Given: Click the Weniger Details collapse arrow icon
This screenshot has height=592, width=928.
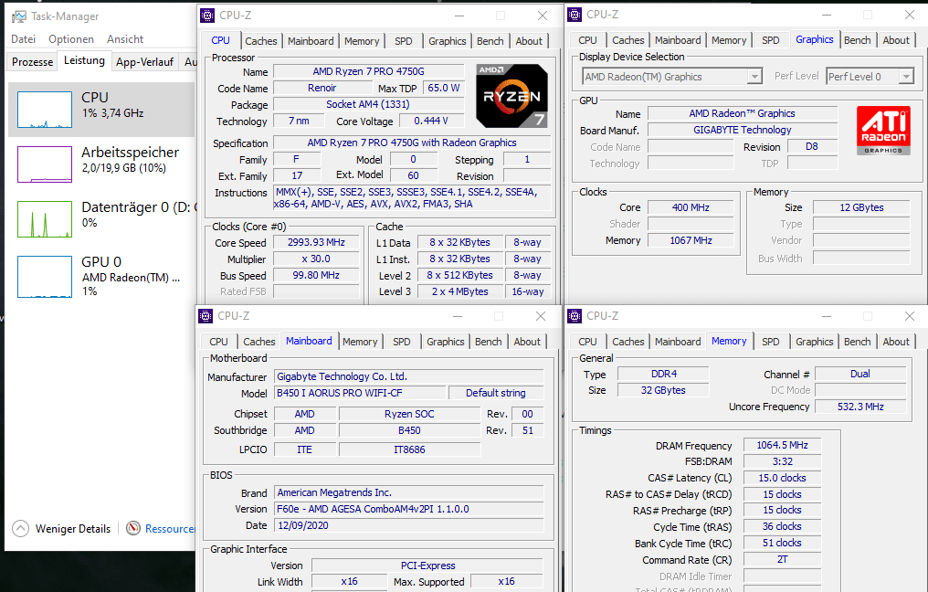Looking at the screenshot, I should point(20,528).
